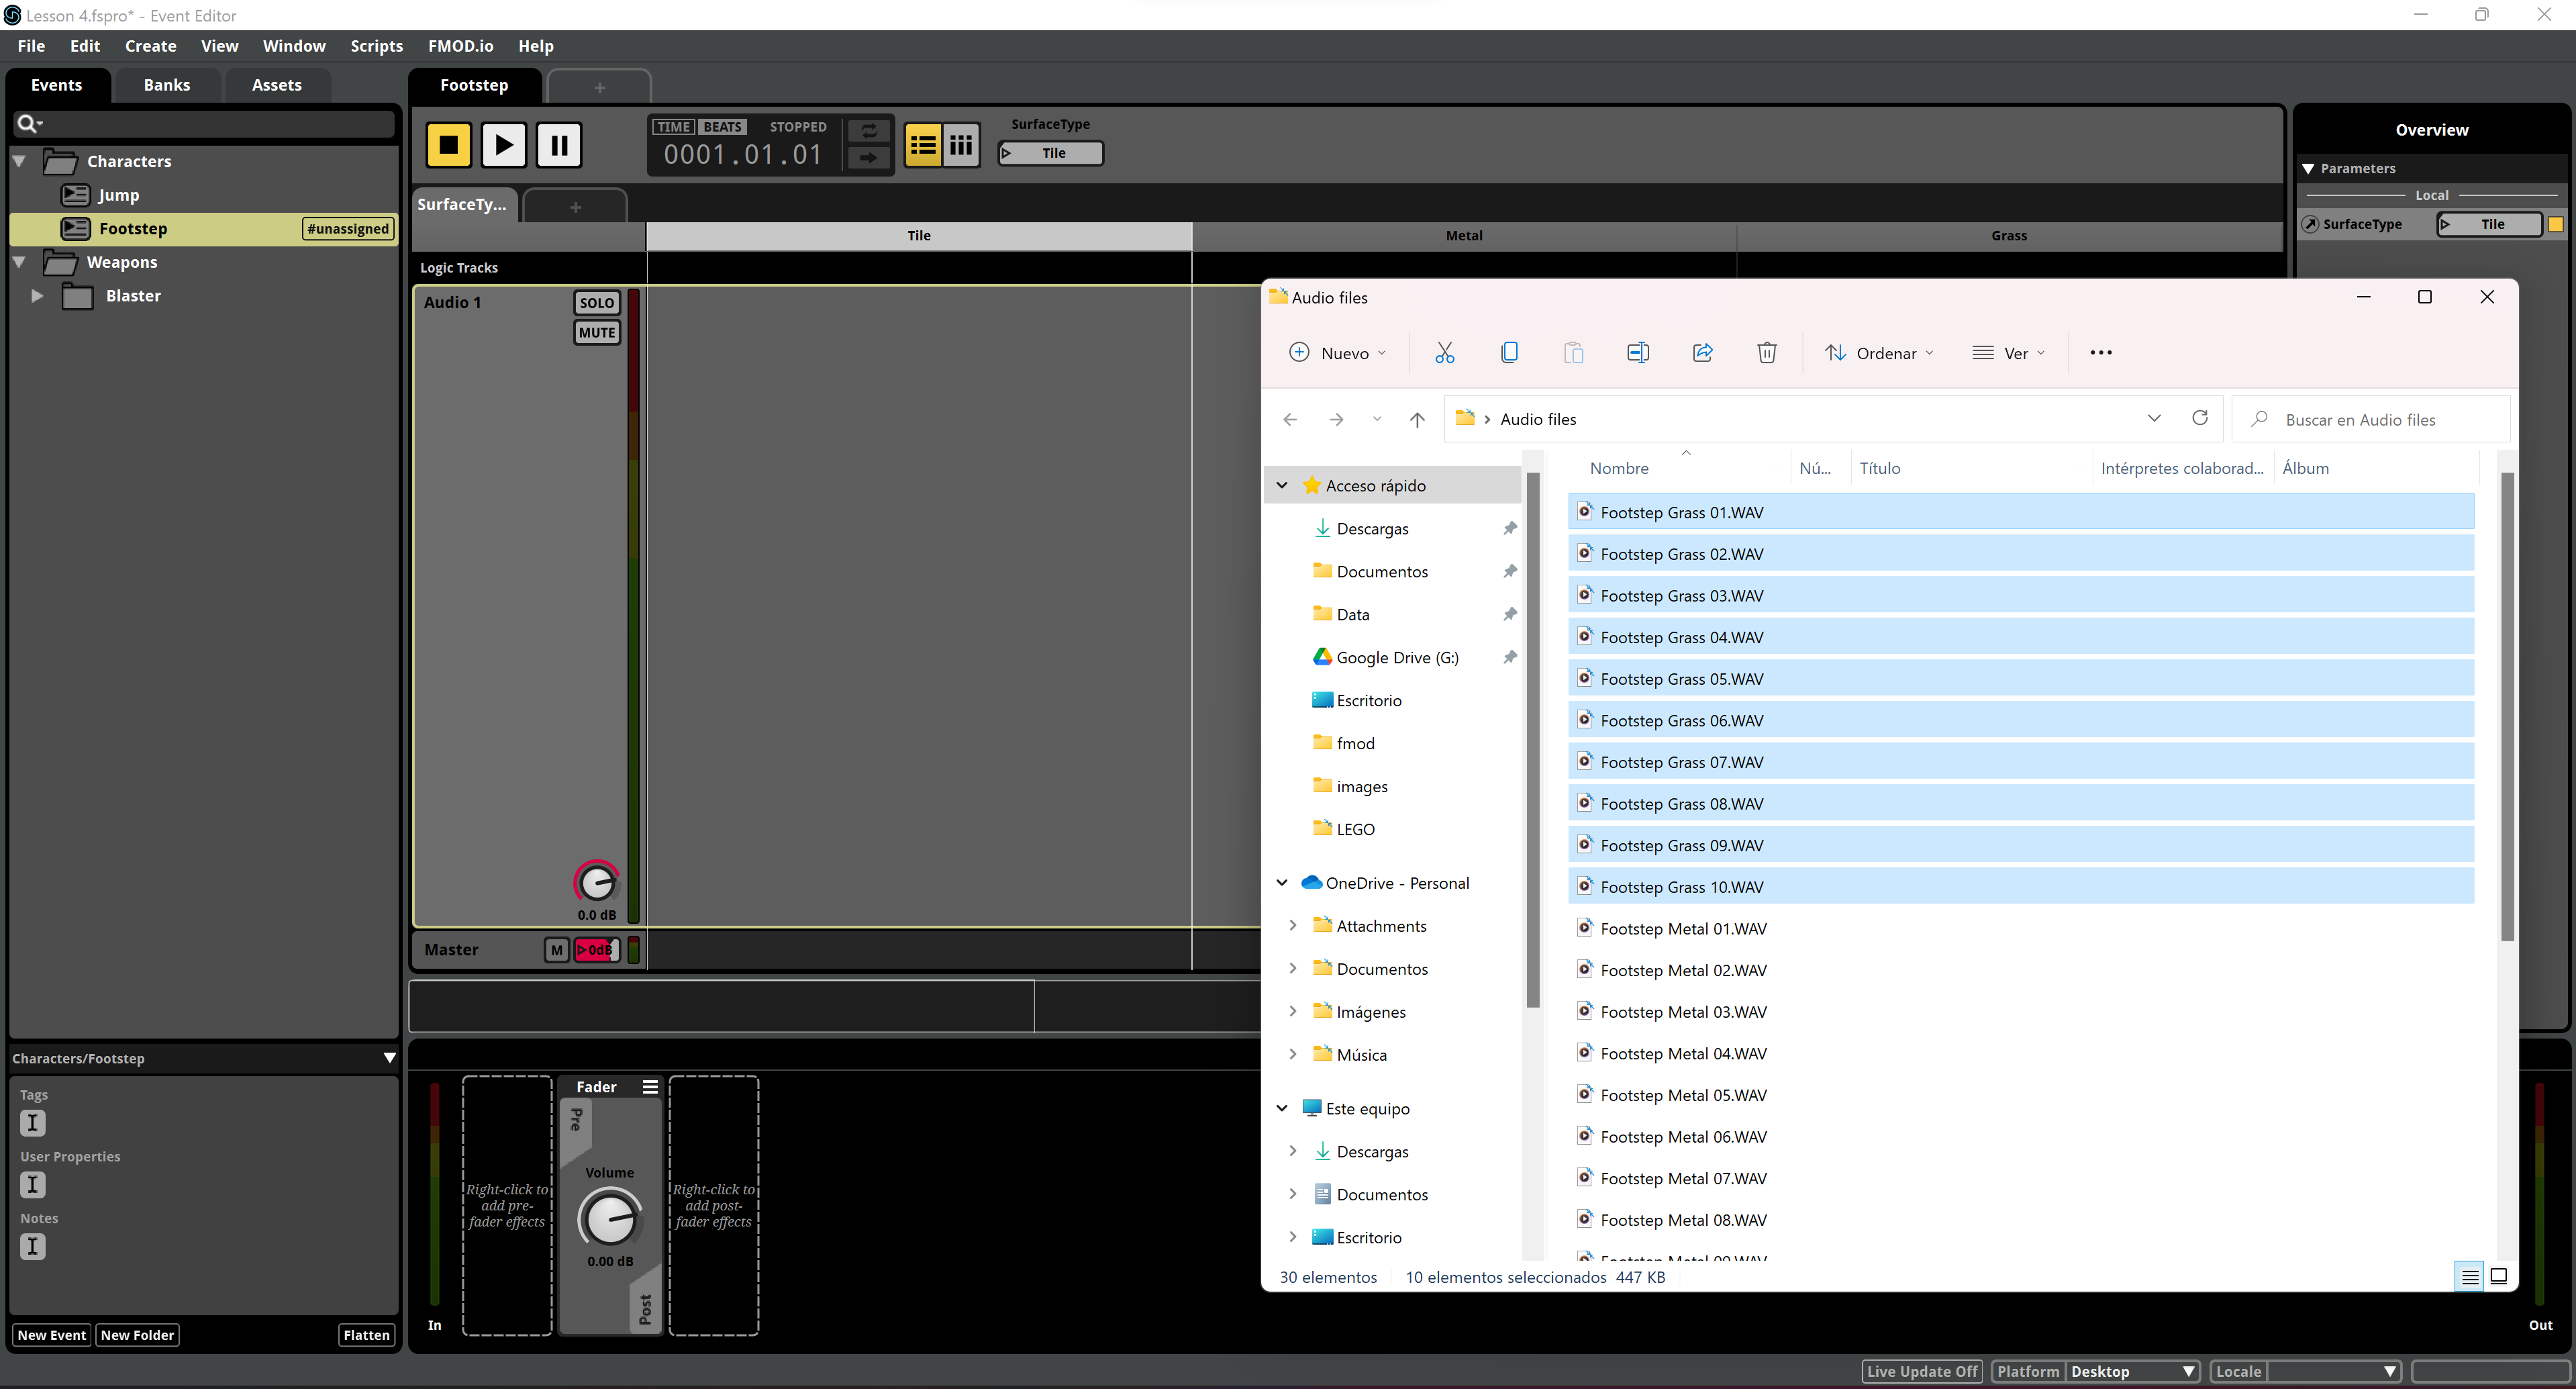Click the #unassigned tag on Footstep
Image resolution: width=2576 pixels, height=1389 pixels.
point(347,229)
